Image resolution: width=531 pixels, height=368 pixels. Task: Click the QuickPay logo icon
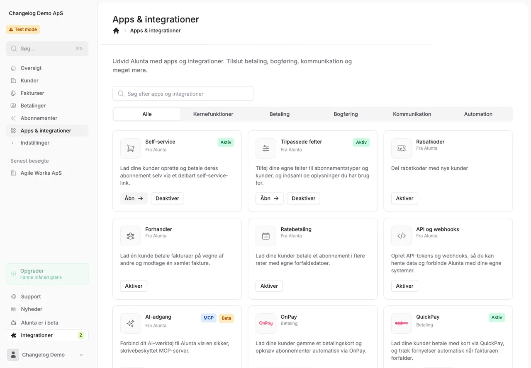pos(402,323)
